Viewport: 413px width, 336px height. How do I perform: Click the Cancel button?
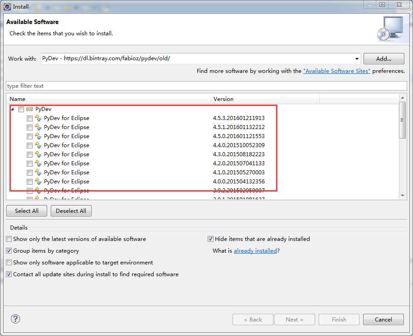(383, 319)
